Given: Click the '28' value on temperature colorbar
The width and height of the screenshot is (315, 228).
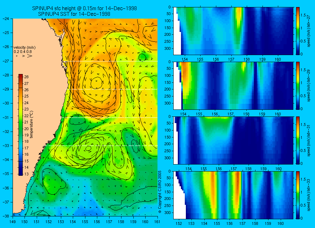Looking at the screenshot, I should [26, 77].
